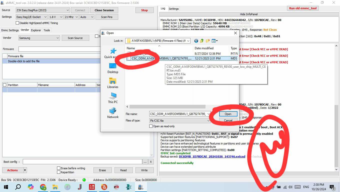
Task: Open the Settings tab beside Log
Action: coord(174,9)
